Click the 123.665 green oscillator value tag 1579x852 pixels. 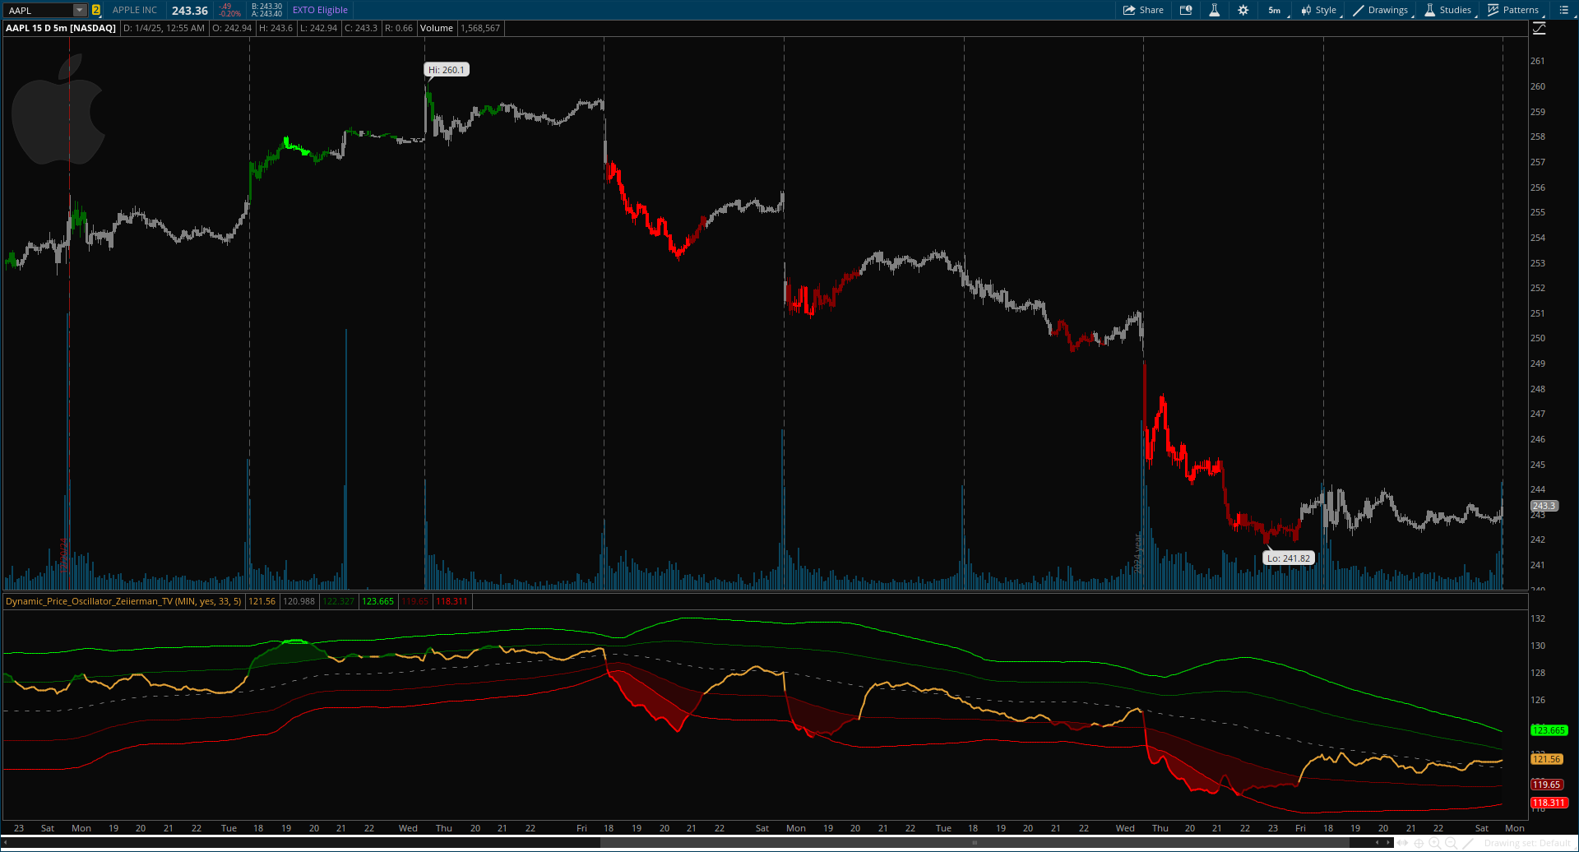[x=1549, y=730]
